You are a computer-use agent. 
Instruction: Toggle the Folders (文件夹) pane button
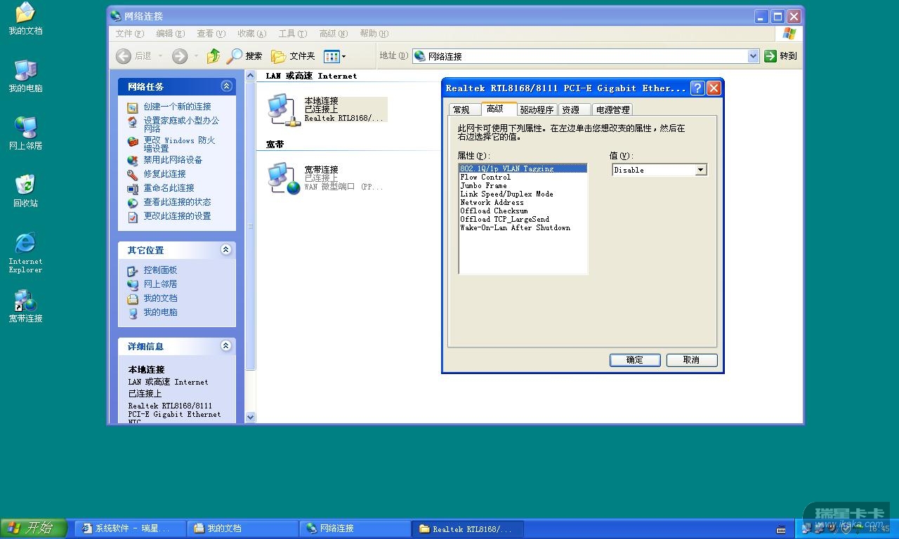[x=293, y=56]
